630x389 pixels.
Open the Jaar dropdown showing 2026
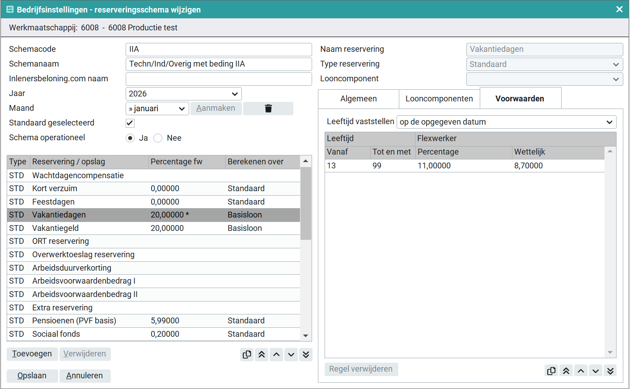(x=184, y=94)
